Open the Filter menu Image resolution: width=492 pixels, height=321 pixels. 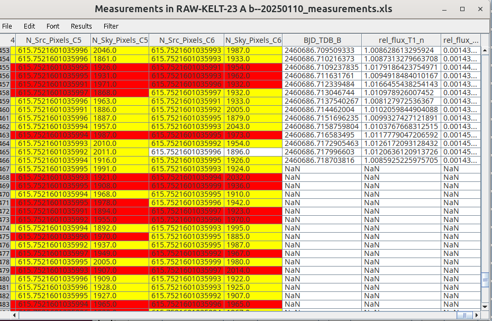(x=111, y=26)
